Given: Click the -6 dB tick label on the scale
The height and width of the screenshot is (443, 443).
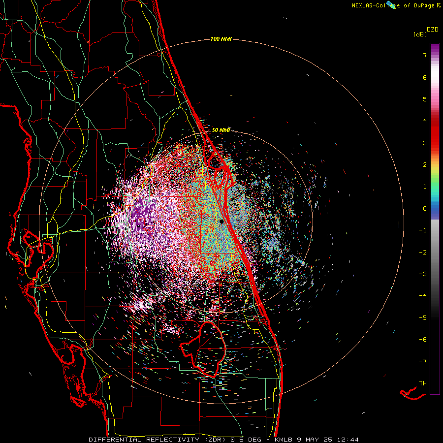Looking at the screenshot, I should pos(423,340).
